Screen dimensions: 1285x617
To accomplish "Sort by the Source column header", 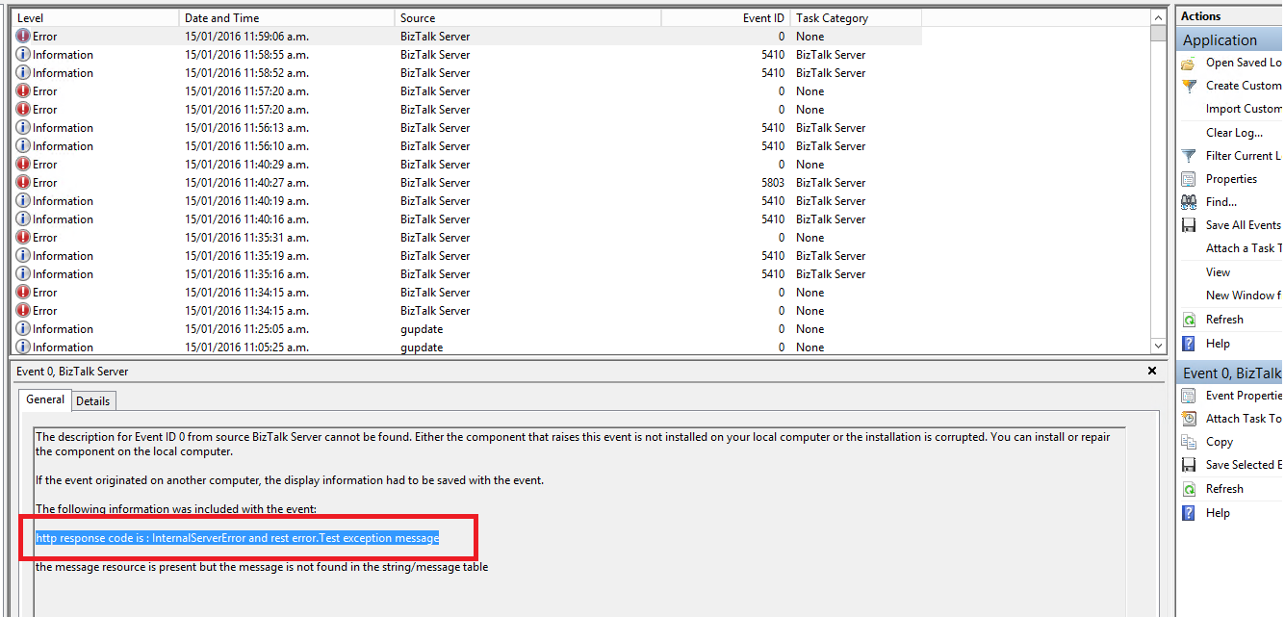I will click(527, 18).
